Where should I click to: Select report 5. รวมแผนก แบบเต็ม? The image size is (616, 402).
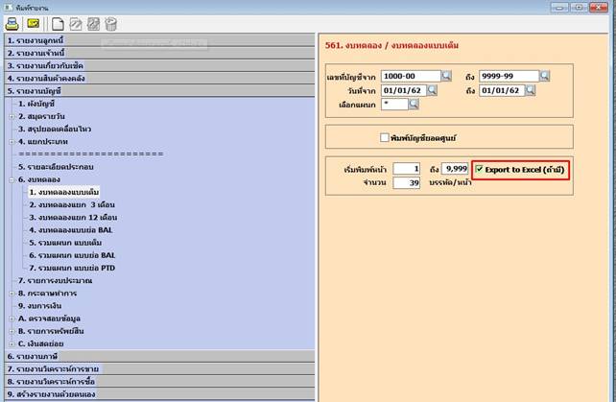(65, 243)
